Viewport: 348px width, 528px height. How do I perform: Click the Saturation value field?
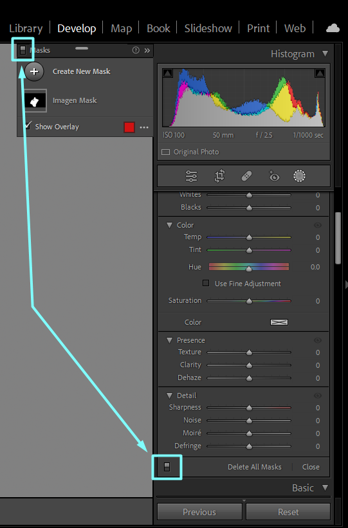318,301
